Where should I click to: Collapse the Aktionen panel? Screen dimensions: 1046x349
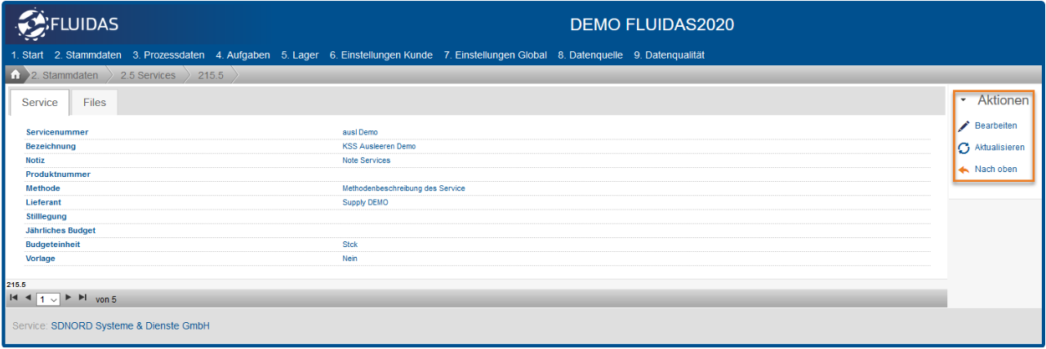(964, 101)
